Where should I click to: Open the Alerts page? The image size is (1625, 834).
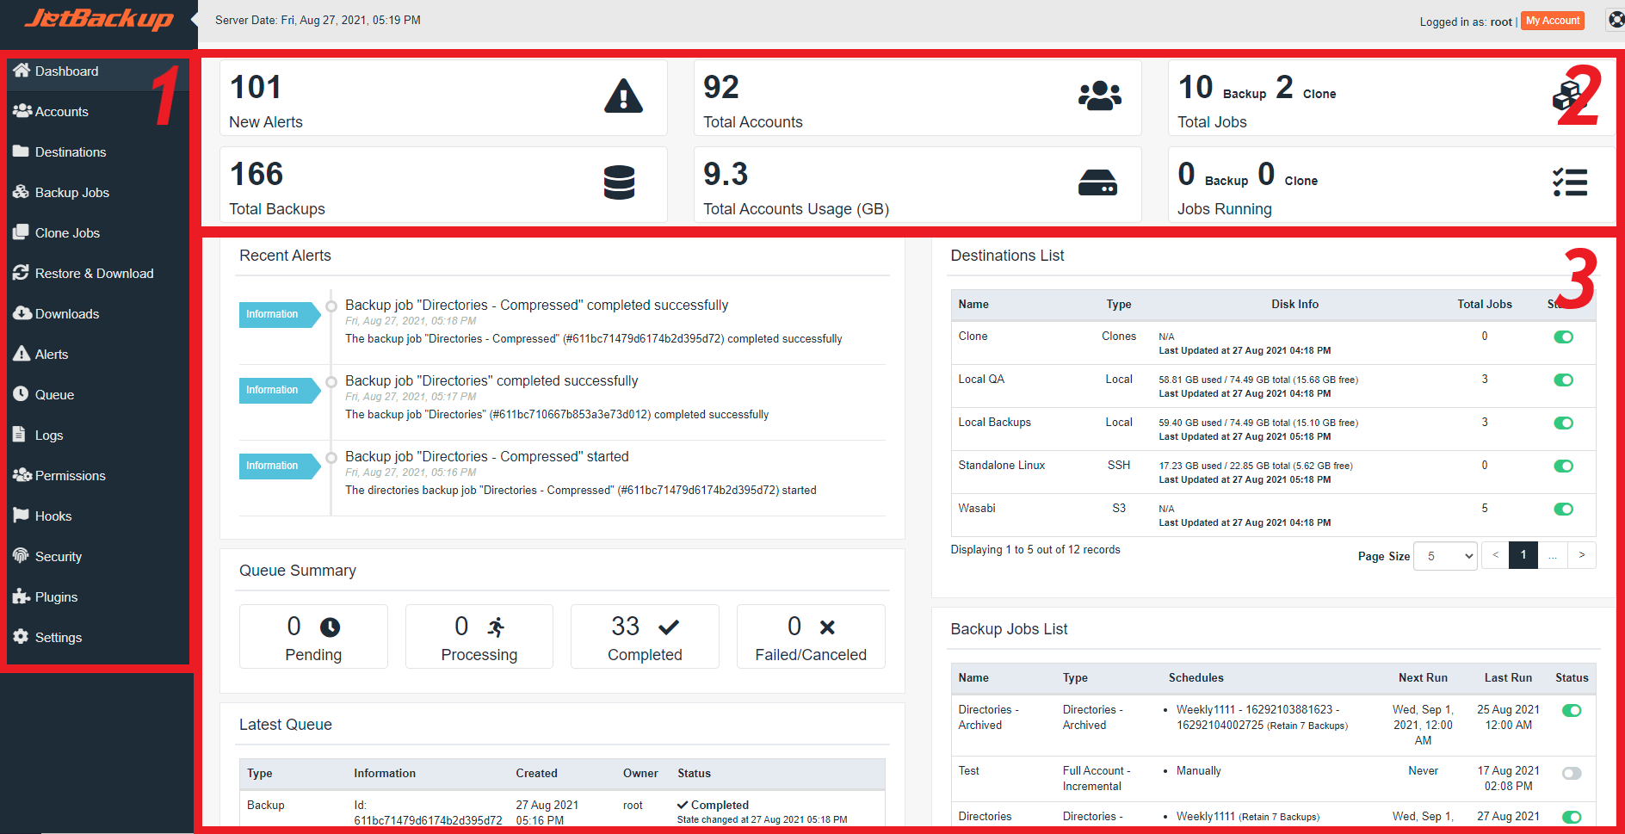point(53,354)
